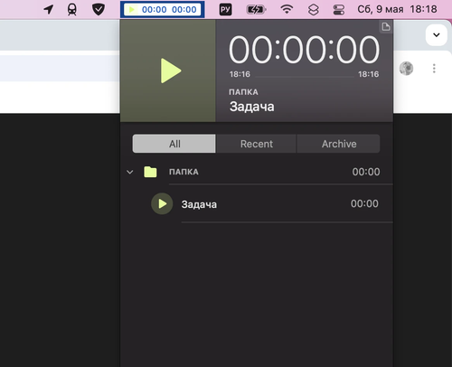Click the timer end time 18:16 on the right

click(368, 74)
